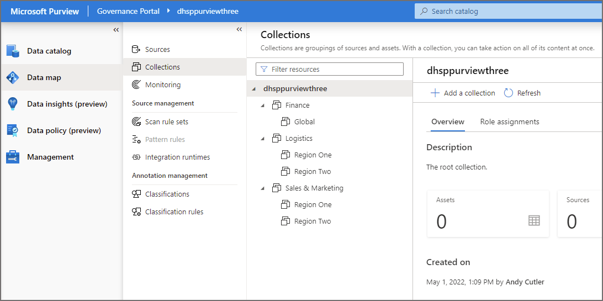
Task: Open Data insights (preview) lightbulb icon
Action: point(13,104)
